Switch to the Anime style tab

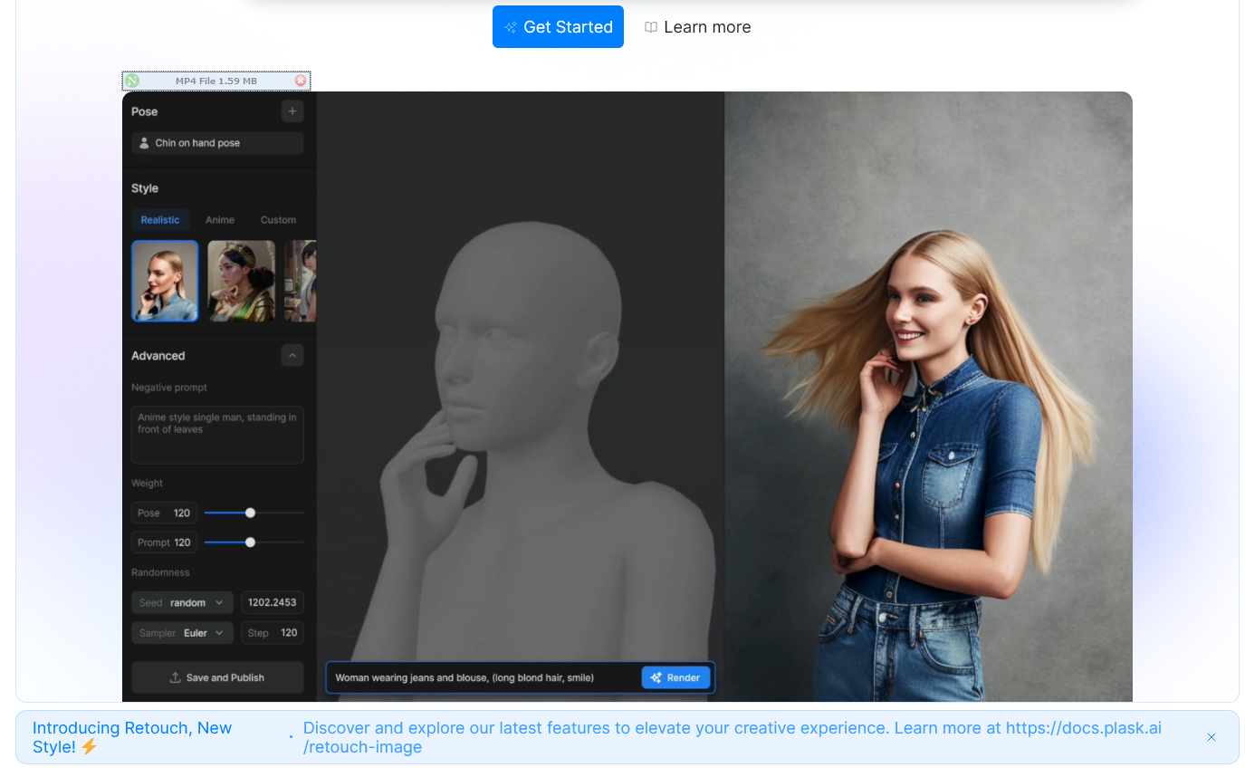click(219, 220)
